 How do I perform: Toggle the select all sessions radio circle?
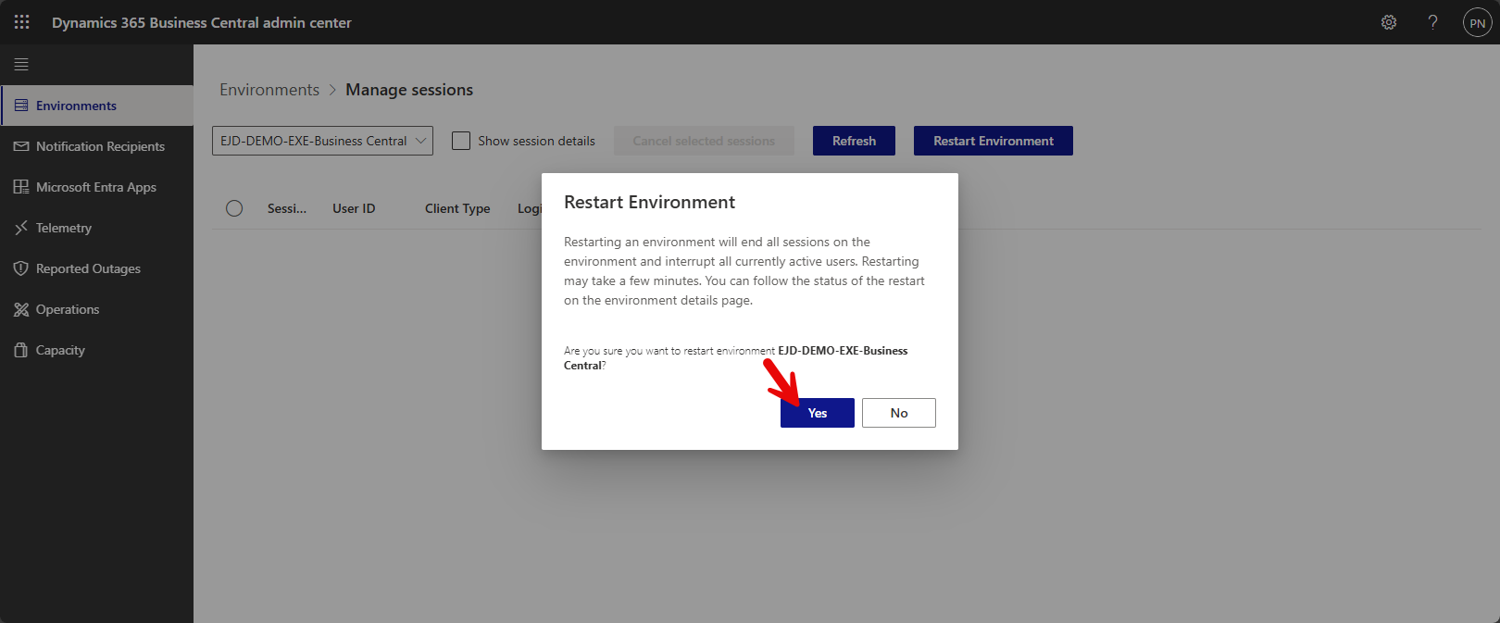[x=234, y=208]
